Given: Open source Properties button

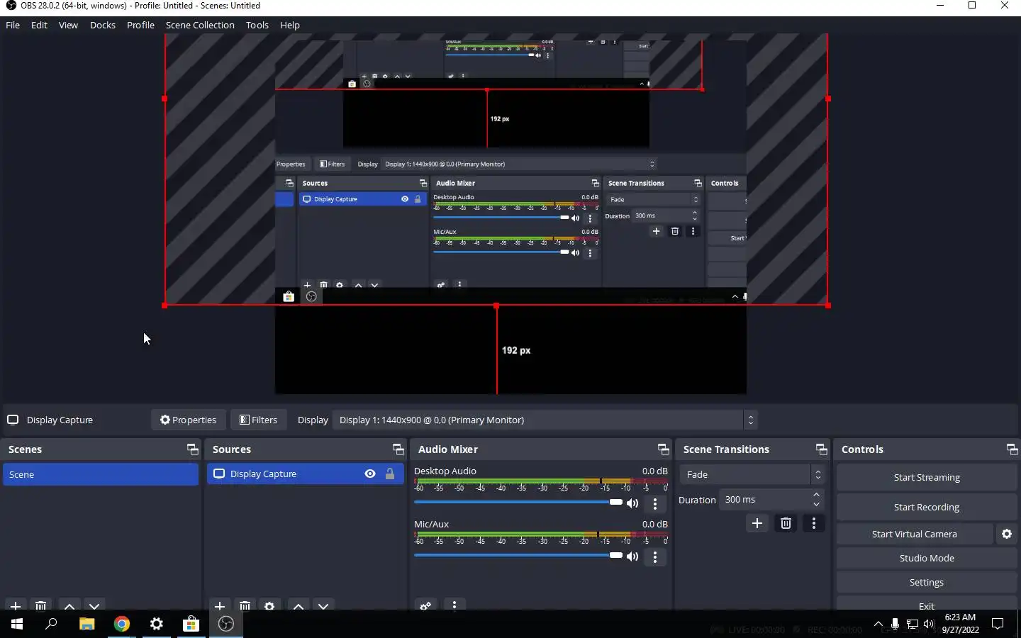Looking at the screenshot, I should (x=188, y=420).
